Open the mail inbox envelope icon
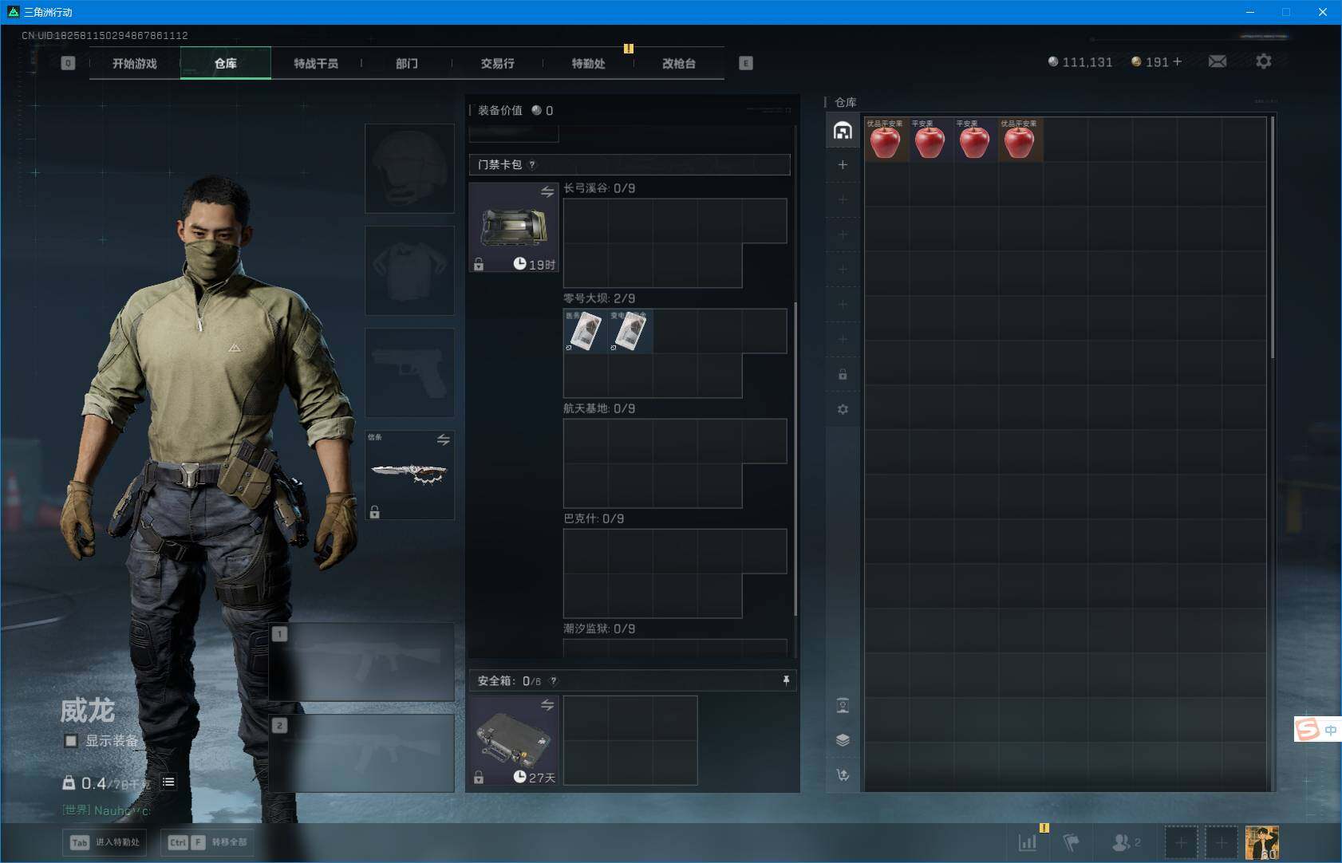This screenshot has height=863, width=1342. point(1217,61)
